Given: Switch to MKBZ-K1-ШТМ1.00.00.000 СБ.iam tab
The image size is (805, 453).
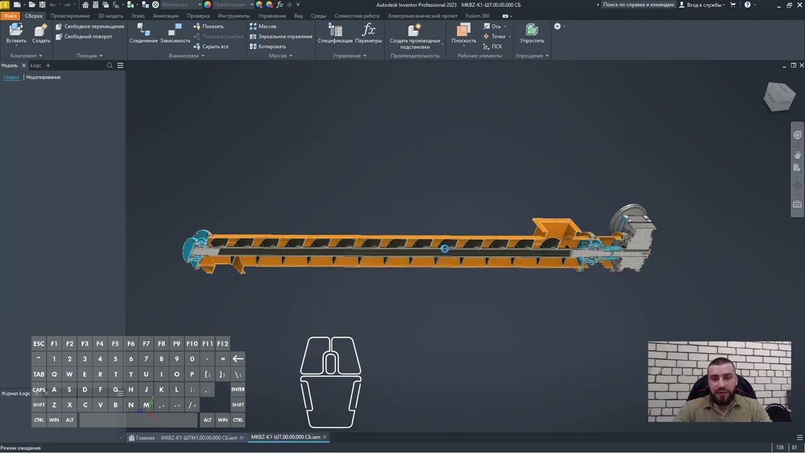Looking at the screenshot, I should [x=199, y=437].
